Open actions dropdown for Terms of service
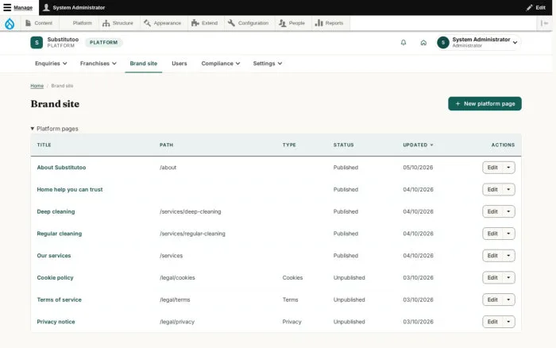 [x=508, y=300]
